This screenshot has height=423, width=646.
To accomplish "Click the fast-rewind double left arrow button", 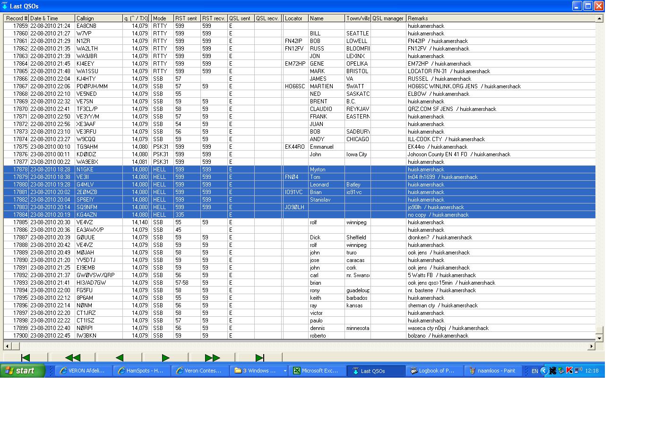I will (72, 358).
